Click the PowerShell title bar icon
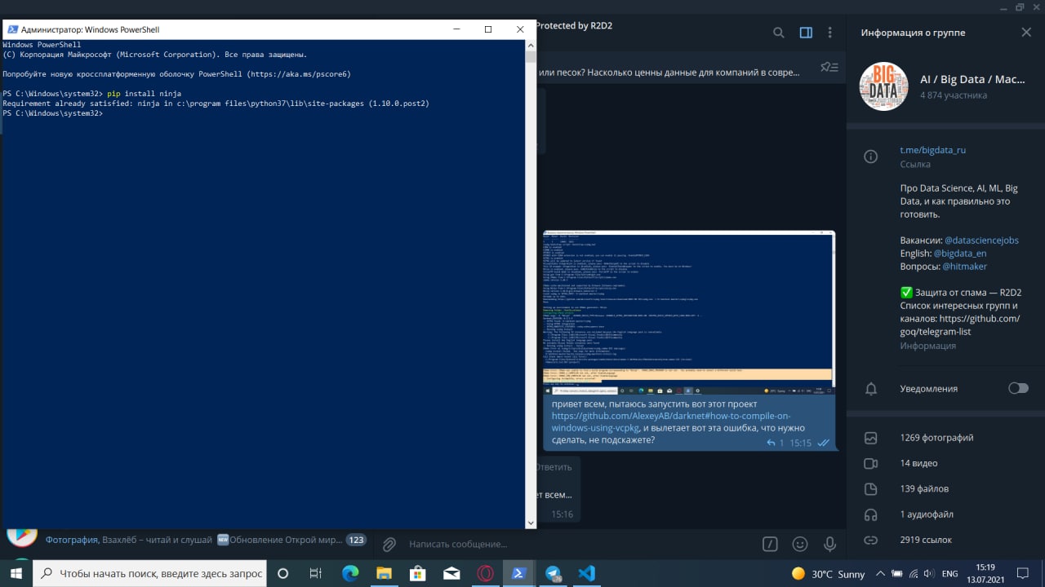This screenshot has height=587, width=1045. click(x=11, y=29)
